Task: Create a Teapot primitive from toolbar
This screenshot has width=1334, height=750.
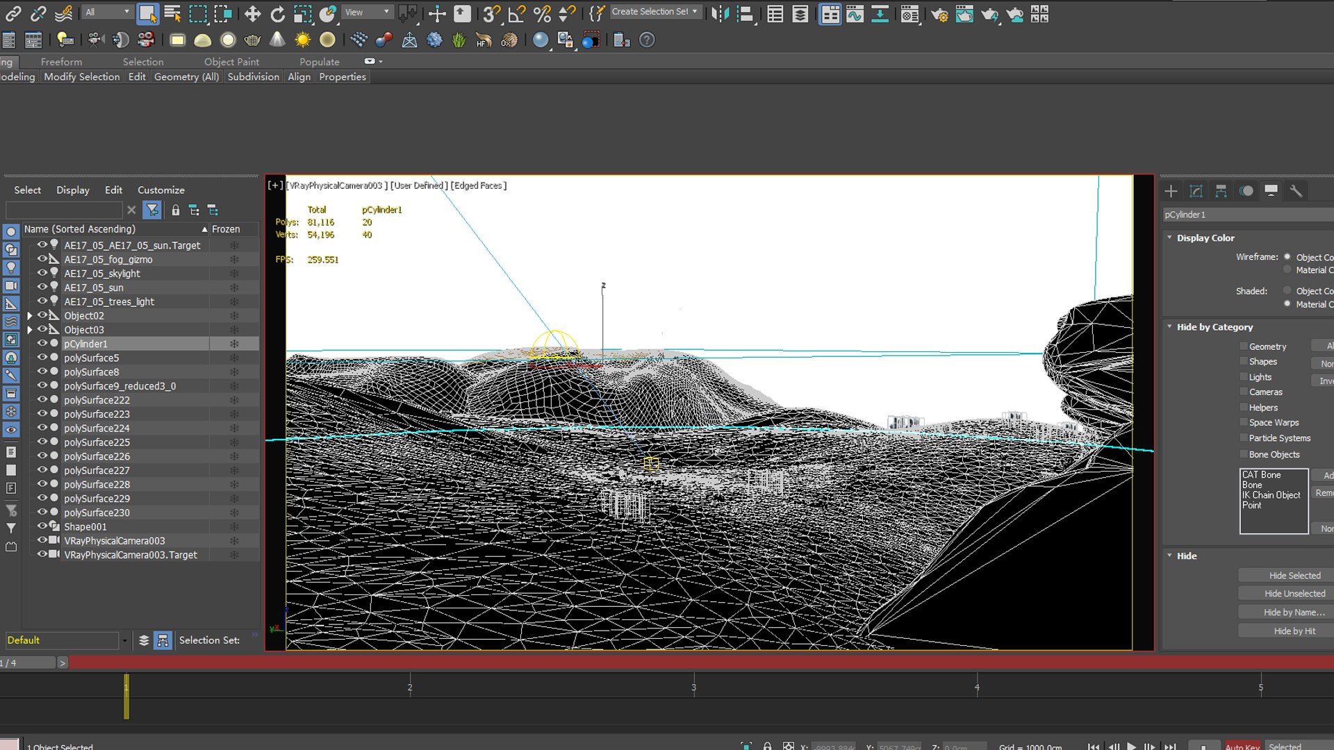Action: pos(252,40)
